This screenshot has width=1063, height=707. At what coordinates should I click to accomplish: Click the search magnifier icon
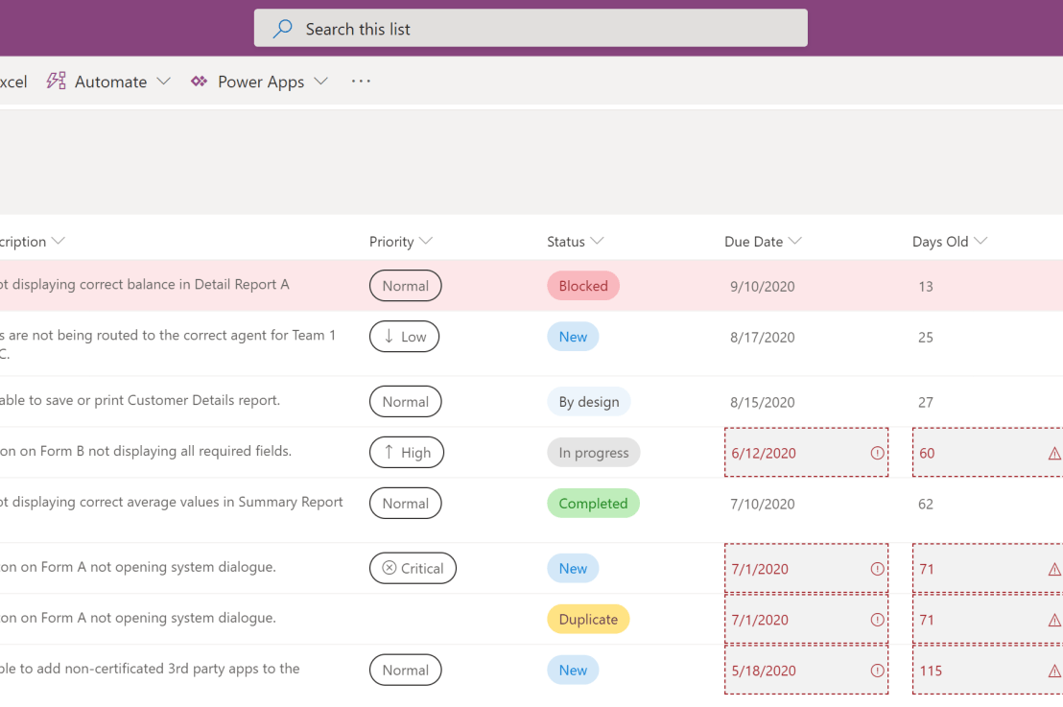(281, 28)
